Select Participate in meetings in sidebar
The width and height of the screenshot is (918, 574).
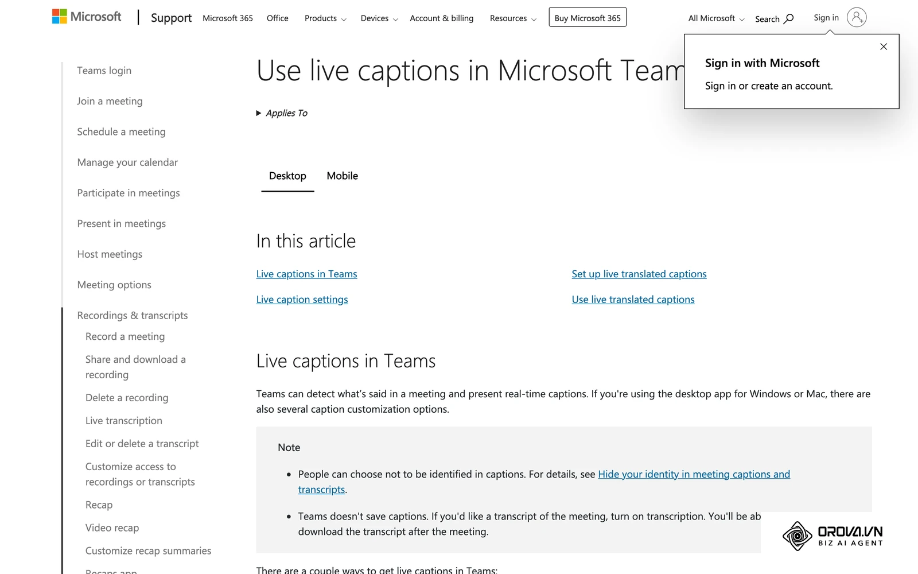click(x=129, y=193)
